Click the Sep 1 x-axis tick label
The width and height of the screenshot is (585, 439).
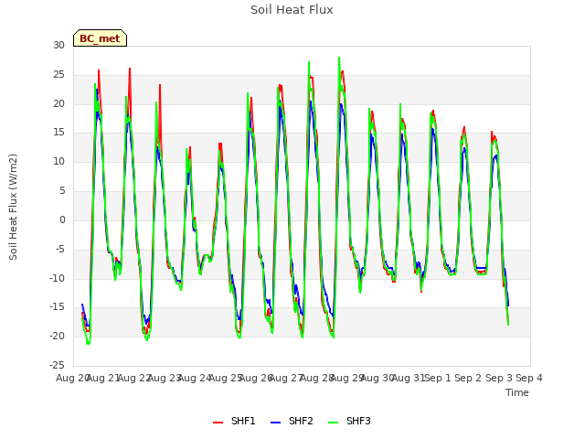tap(438, 378)
